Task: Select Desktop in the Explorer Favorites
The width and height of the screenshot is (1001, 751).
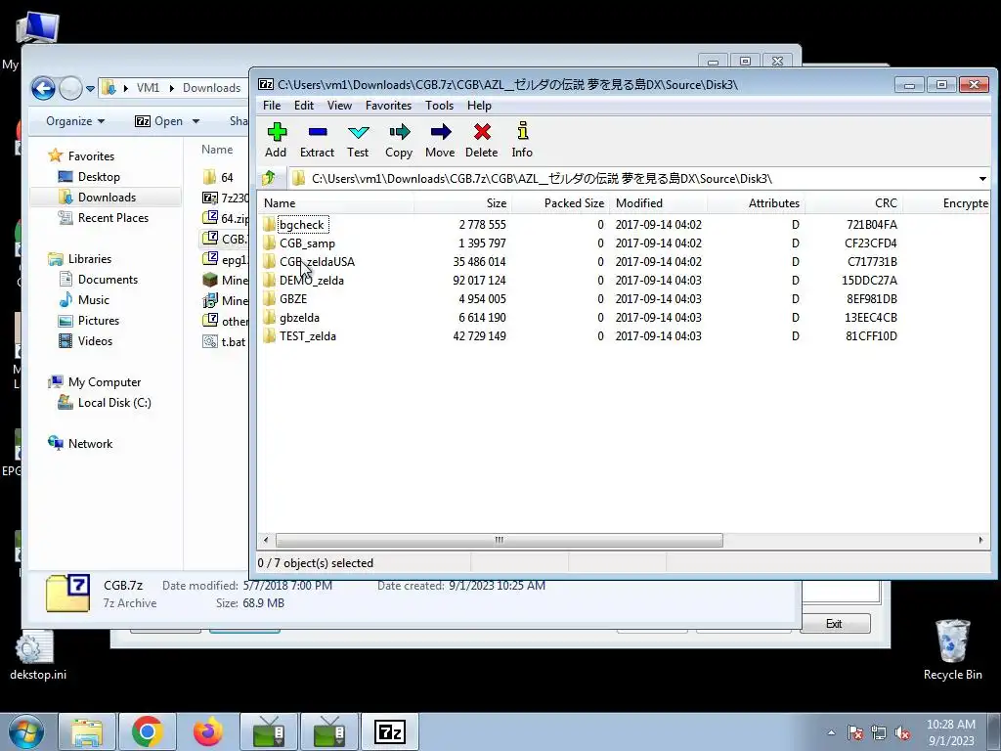Action: click(99, 177)
